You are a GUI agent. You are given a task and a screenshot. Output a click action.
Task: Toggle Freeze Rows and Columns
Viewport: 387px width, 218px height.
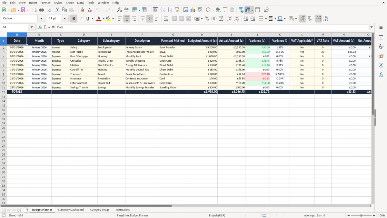[x=248, y=10]
